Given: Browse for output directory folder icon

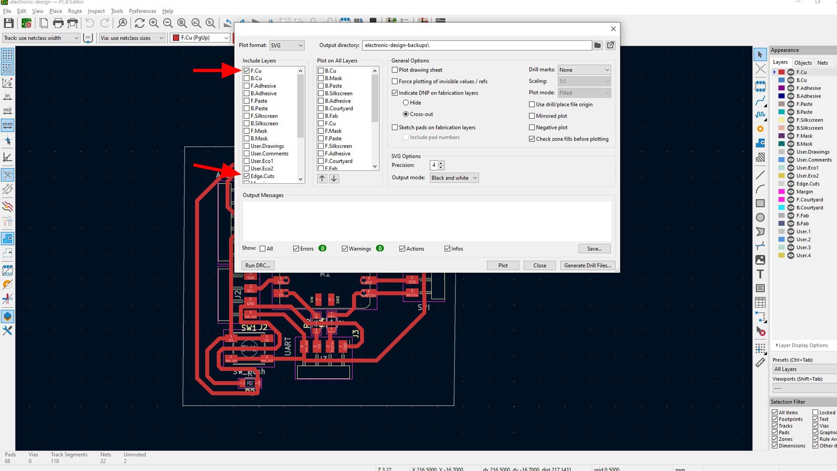Looking at the screenshot, I should 598,45.
